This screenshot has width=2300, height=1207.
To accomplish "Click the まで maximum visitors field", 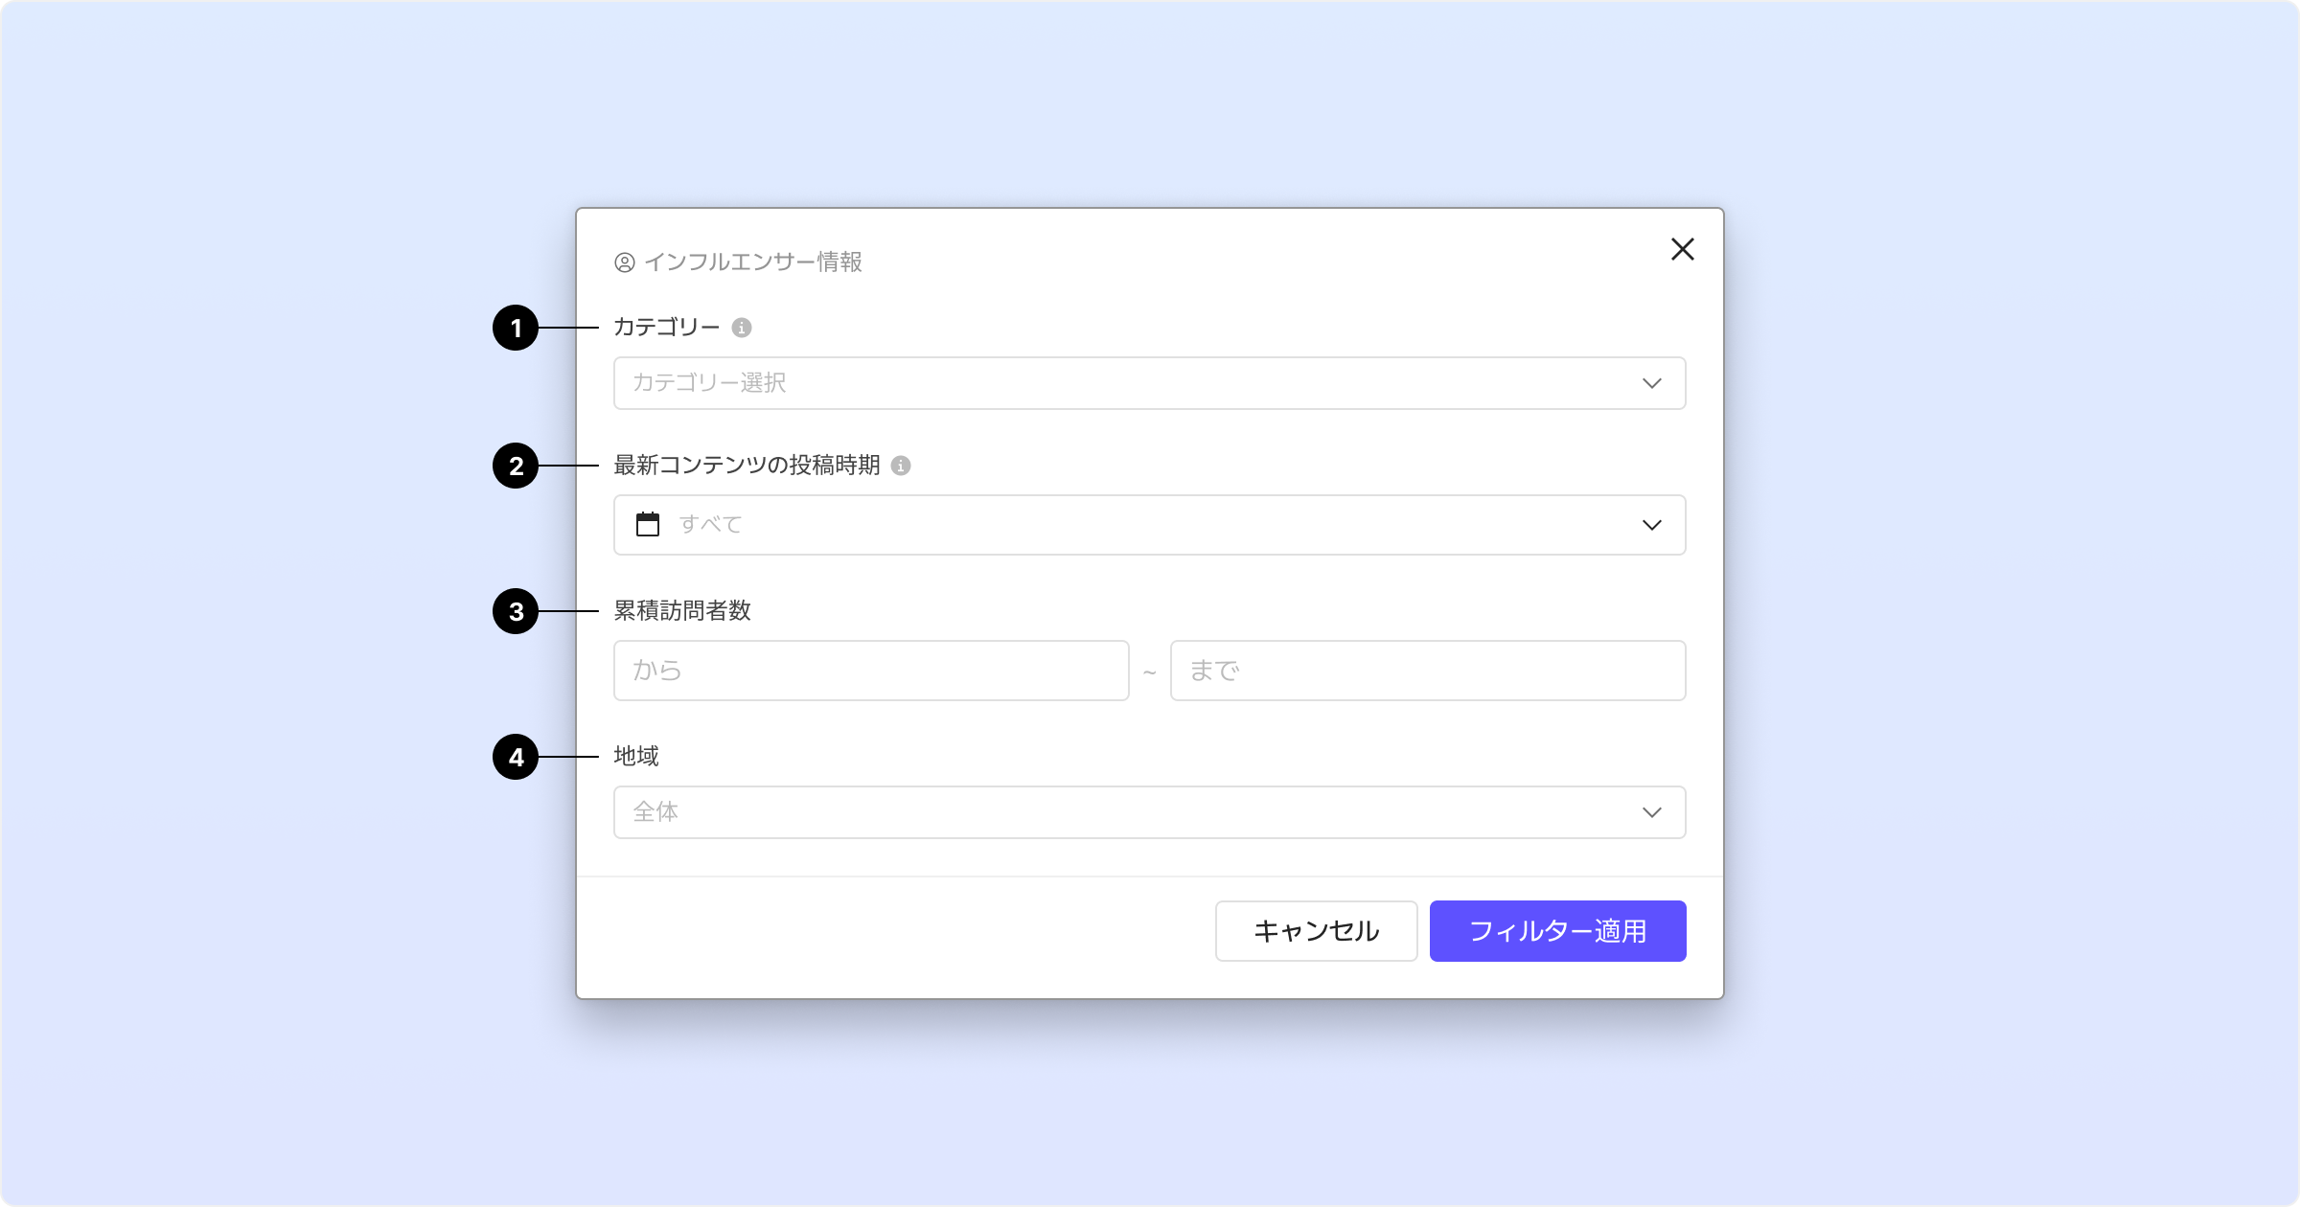I will coord(1427,671).
